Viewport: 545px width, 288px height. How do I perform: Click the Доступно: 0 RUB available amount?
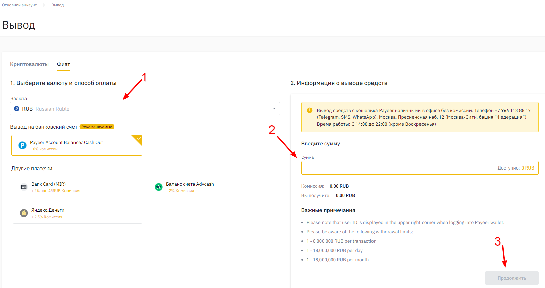[515, 168]
